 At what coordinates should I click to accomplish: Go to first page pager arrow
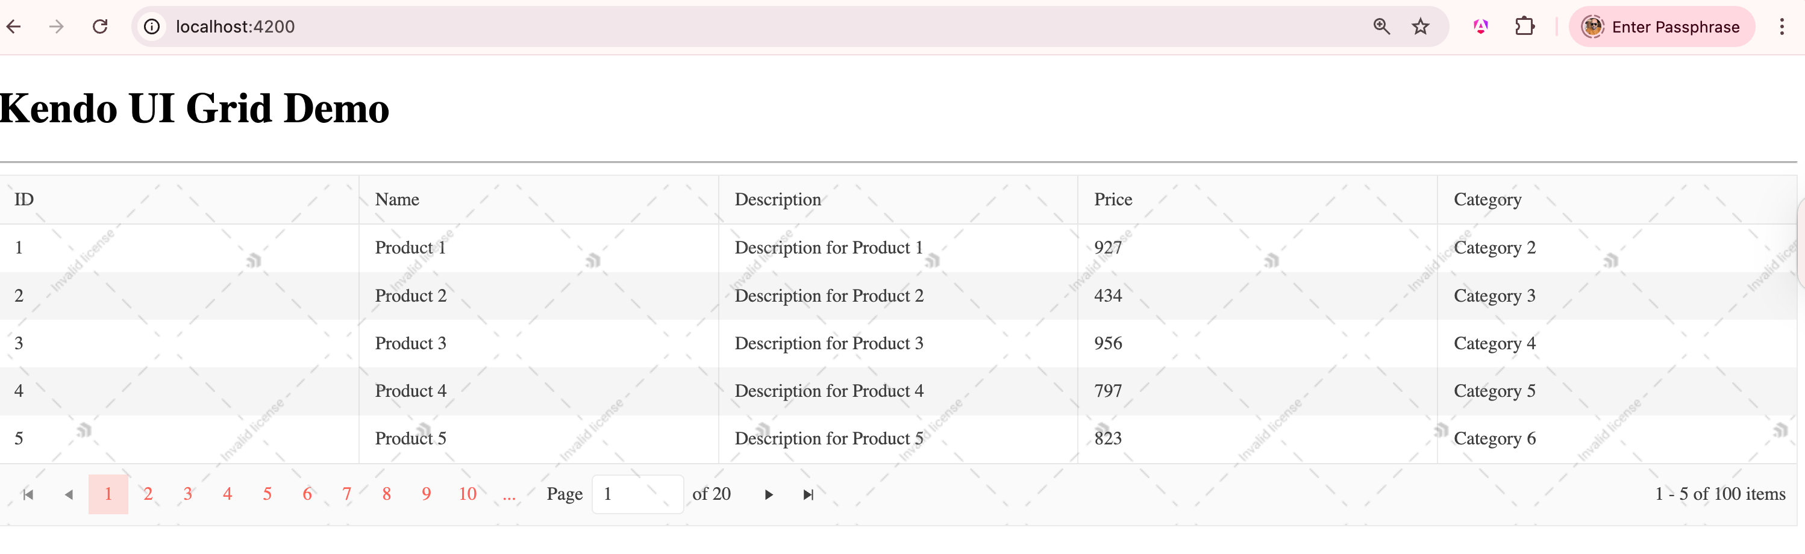click(28, 494)
